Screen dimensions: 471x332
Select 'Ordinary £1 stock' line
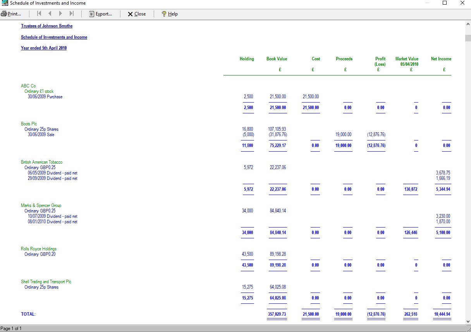(x=39, y=91)
